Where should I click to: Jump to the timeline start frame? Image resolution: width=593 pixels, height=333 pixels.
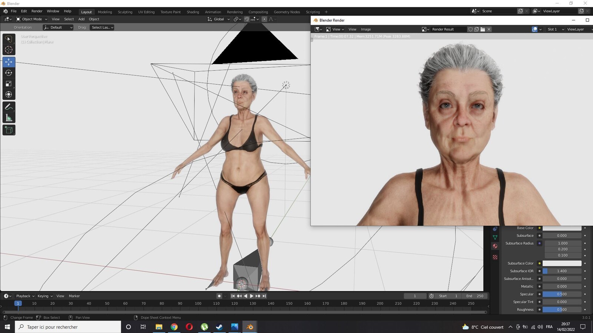click(233, 296)
